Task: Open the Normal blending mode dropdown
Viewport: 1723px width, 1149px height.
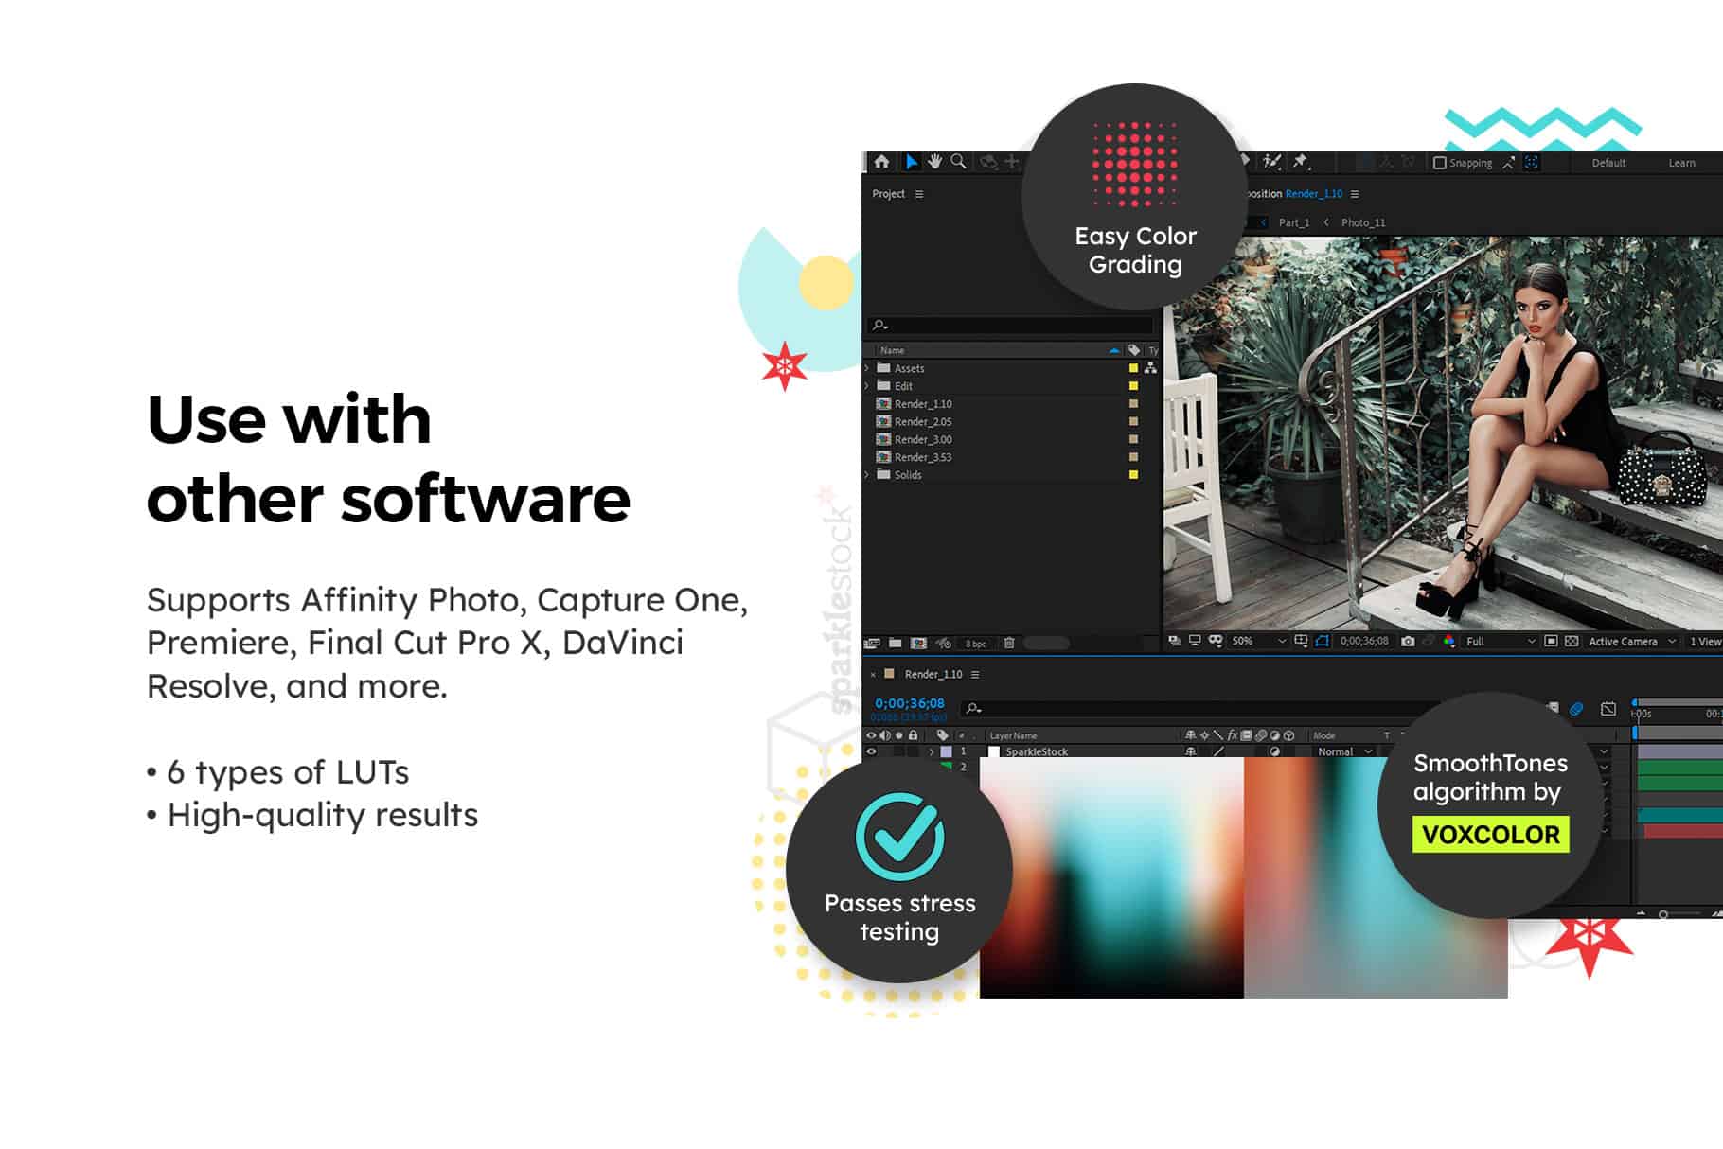Action: (x=1344, y=751)
